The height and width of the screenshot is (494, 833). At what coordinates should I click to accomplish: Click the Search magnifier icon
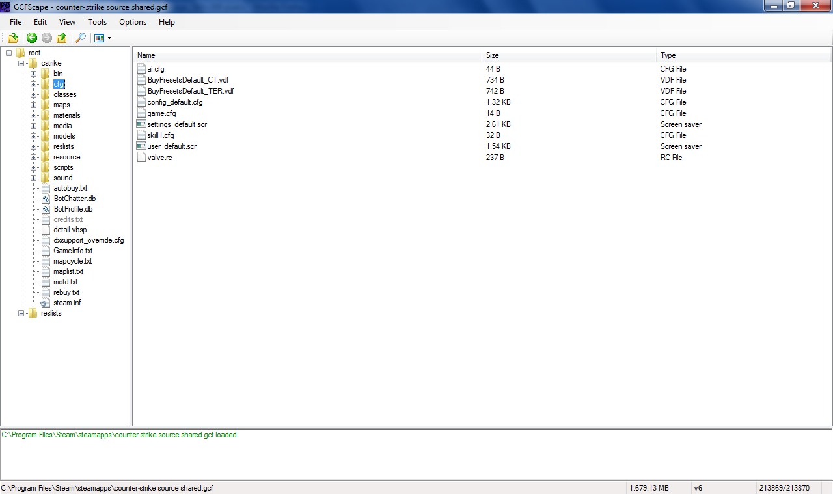pyautogui.click(x=81, y=38)
